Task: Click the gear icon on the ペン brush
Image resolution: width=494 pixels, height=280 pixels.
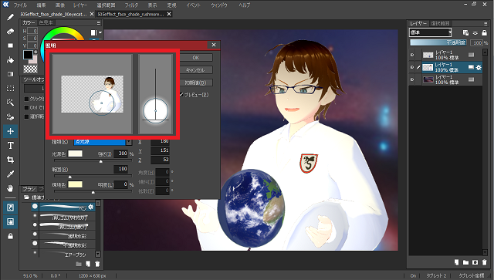Action: (91, 207)
